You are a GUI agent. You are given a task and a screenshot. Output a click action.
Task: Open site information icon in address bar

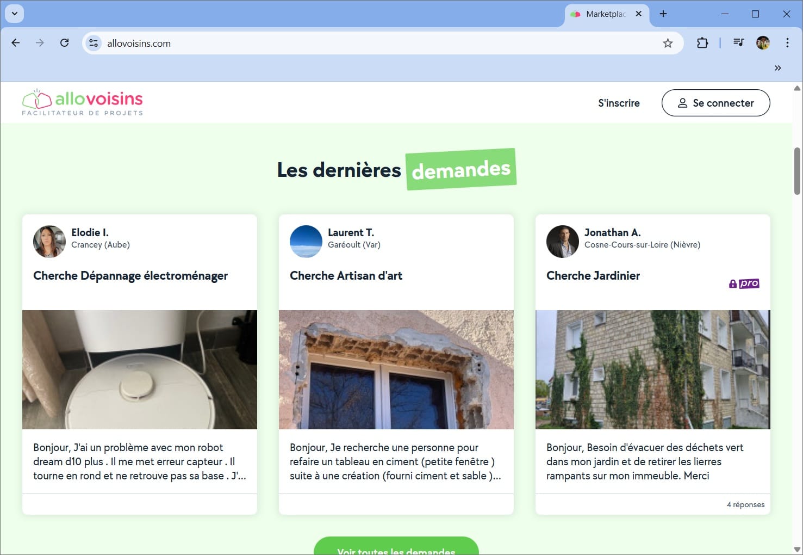[93, 42]
